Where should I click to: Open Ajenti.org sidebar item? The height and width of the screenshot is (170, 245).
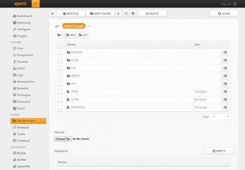click(22, 23)
